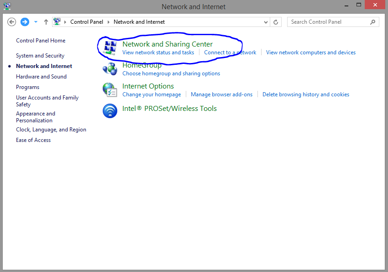Open Appearance and Personalization
The height and width of the screenshot is (272, 388).
click(x=36, y=117)
